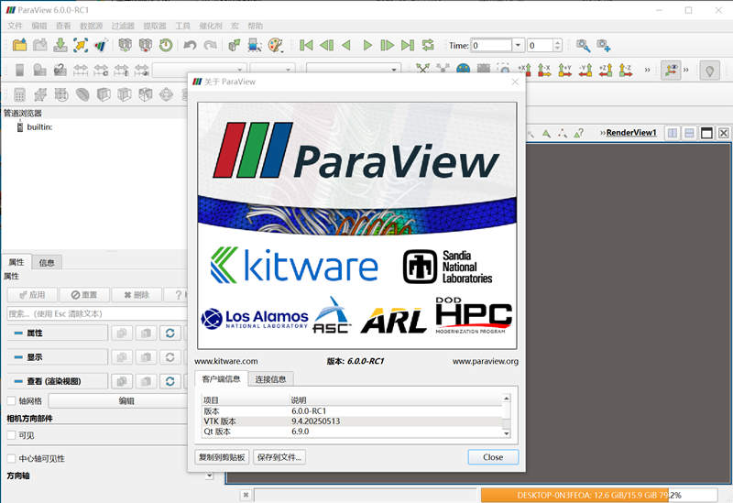Set view direction to +Z
Screen dimensions: 733x503
point(606,71)
